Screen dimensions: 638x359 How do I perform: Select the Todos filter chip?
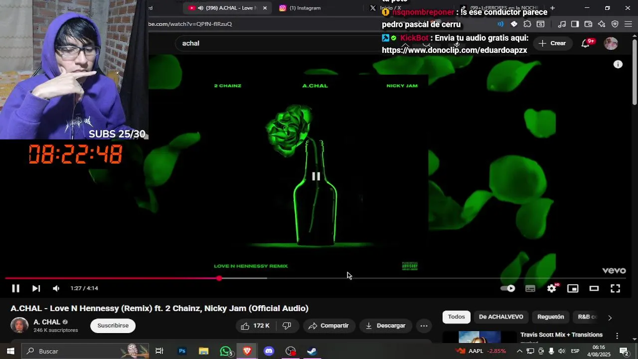[x=456, y=317]
